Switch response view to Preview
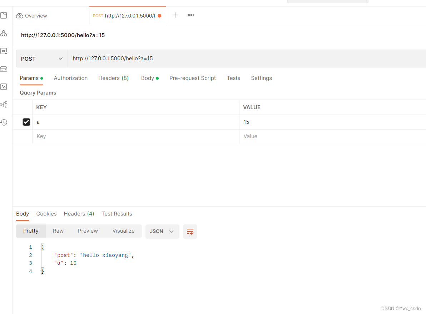 [88, 231]
